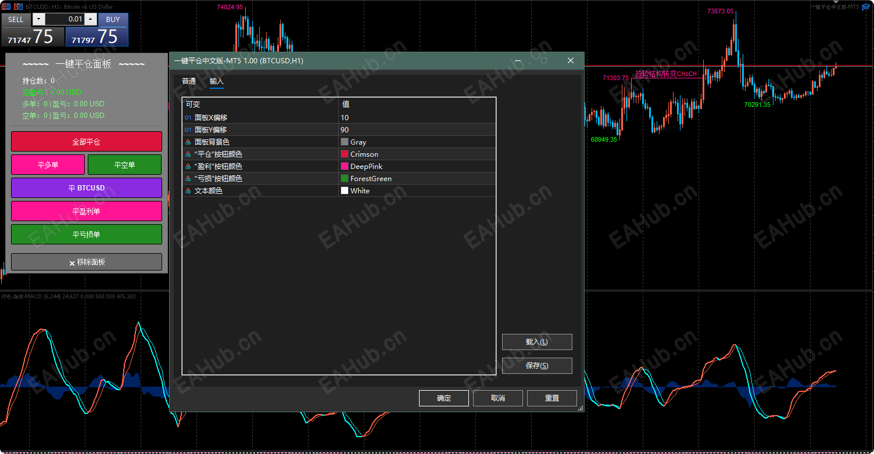874x454 pixels.
Task: Click the 持仓数: 0 line in the panel
Action: [39, 81]
